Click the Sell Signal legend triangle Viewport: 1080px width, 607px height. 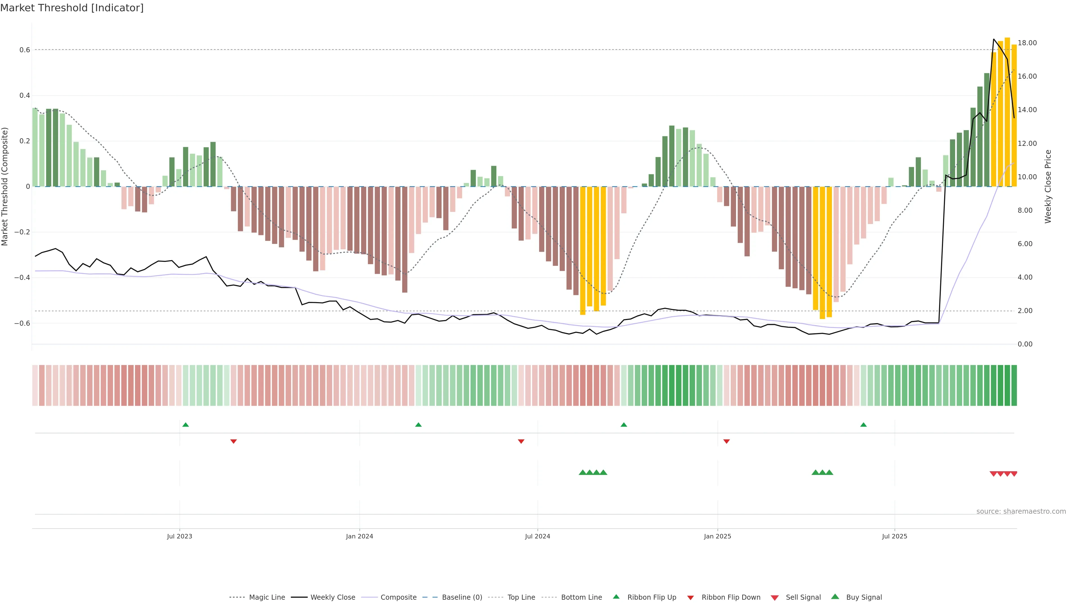(775, 598)
